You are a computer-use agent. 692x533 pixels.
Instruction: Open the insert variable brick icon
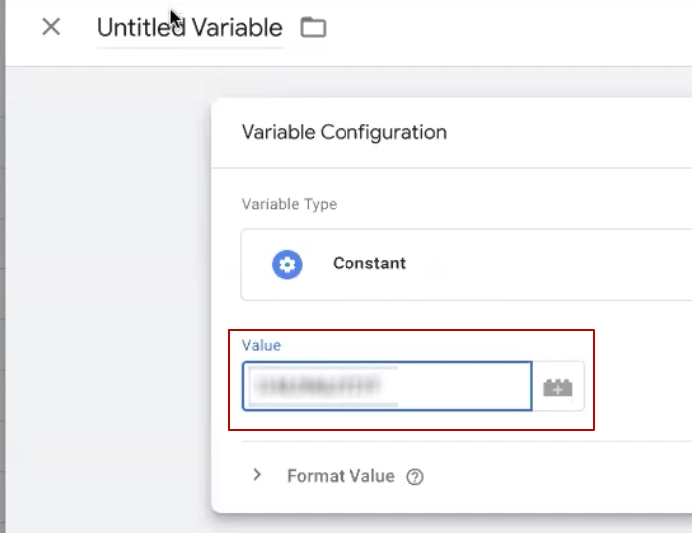point(558,387)
